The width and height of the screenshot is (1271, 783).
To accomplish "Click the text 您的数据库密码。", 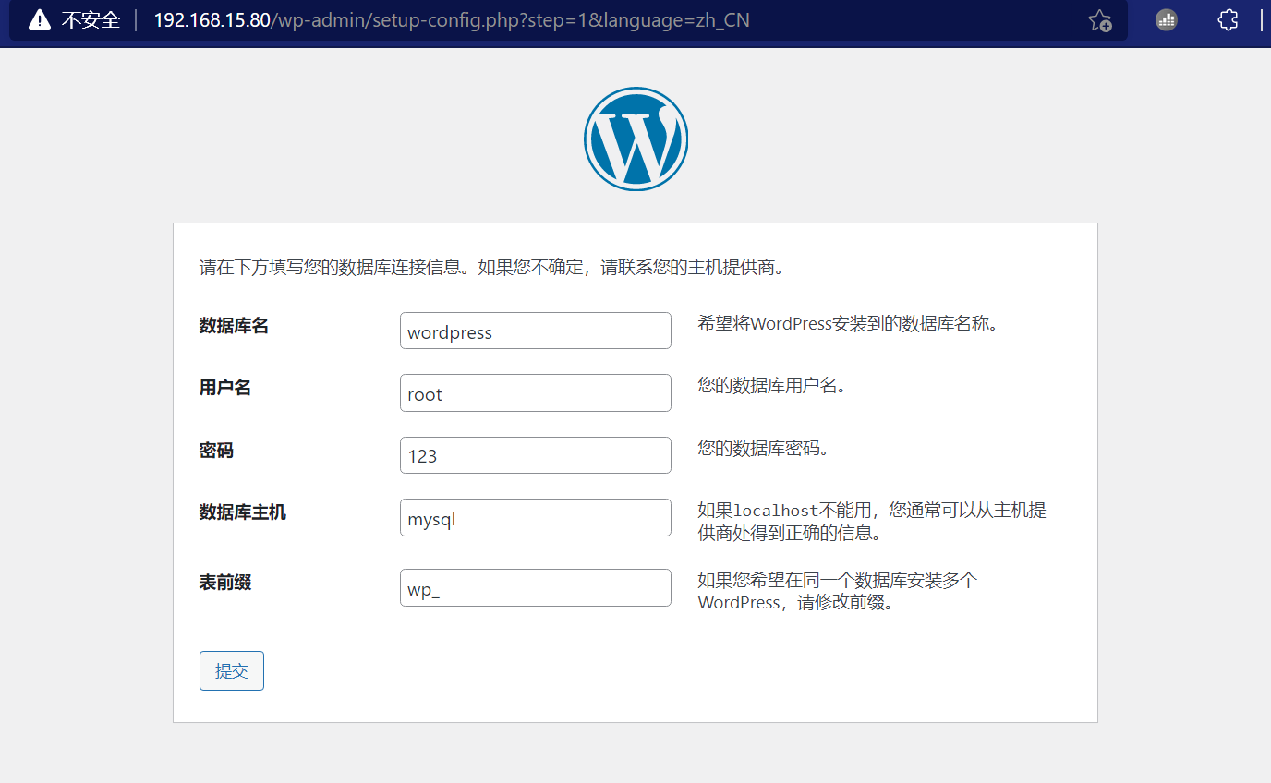I will pyautogui.click(x=764, y=449).
